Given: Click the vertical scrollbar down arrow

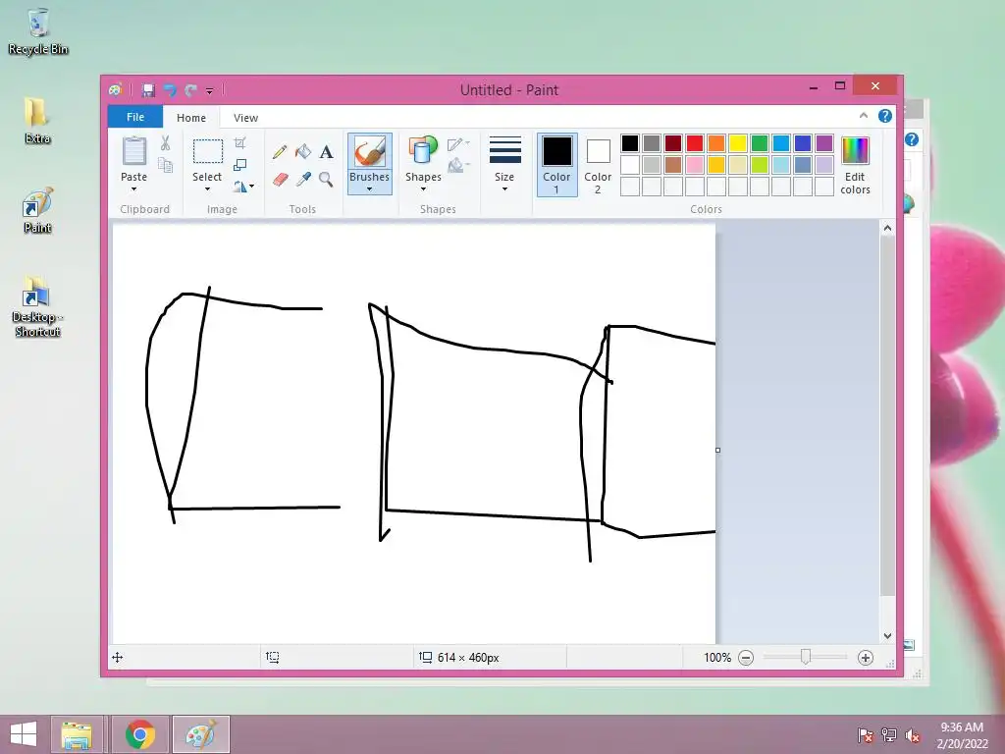Looking at the screenshot, I should (x=887, y=636).
